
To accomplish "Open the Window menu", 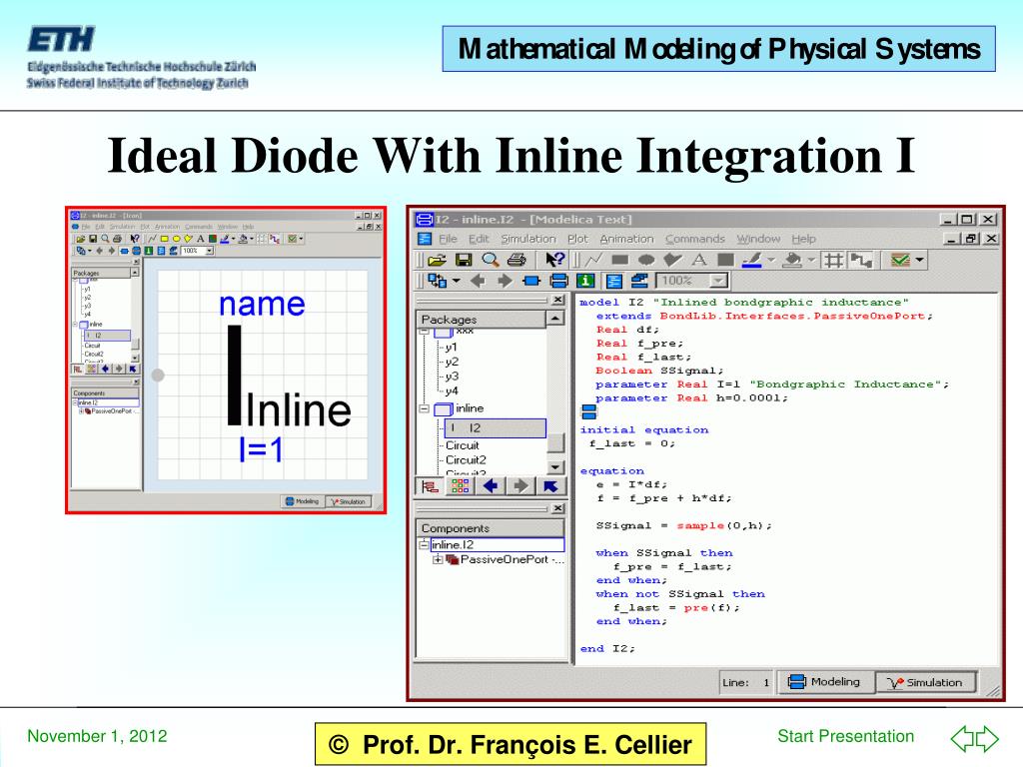I will (x=758, y=239).
